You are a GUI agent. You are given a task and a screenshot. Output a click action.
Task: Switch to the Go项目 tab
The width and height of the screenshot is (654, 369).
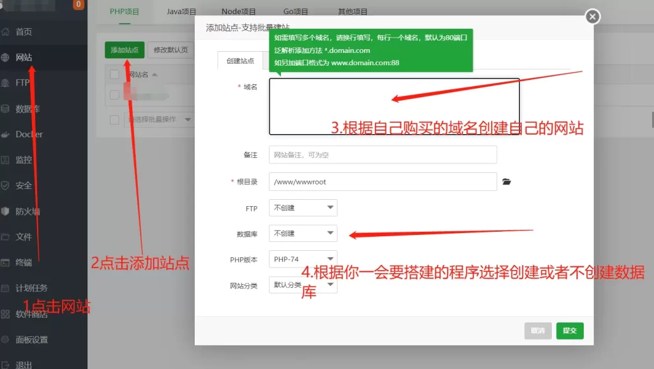295,11
